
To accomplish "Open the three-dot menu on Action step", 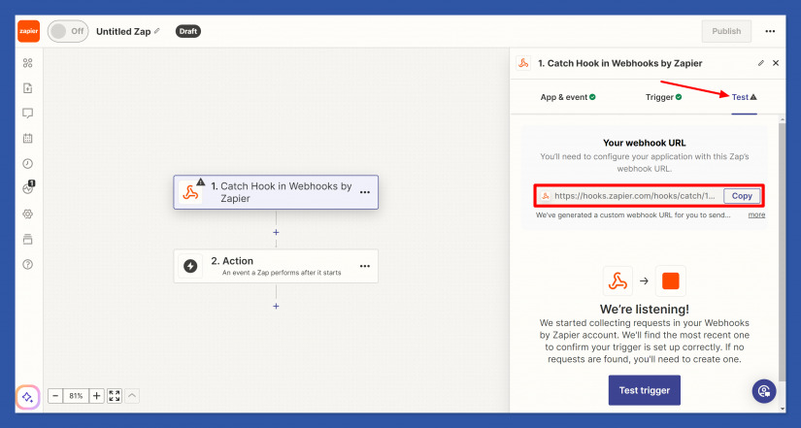I will click(x=365, y=266).
